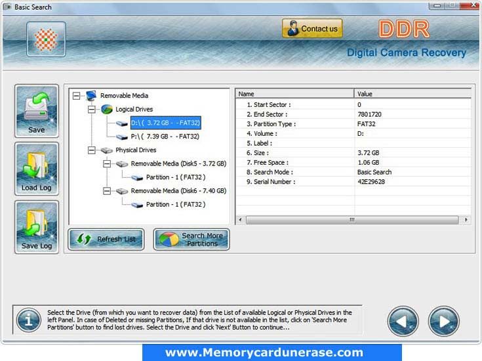The image size is (482, 361).
Task: Click the '1. Start Sector :' row
Action: (x=353, y=104)
